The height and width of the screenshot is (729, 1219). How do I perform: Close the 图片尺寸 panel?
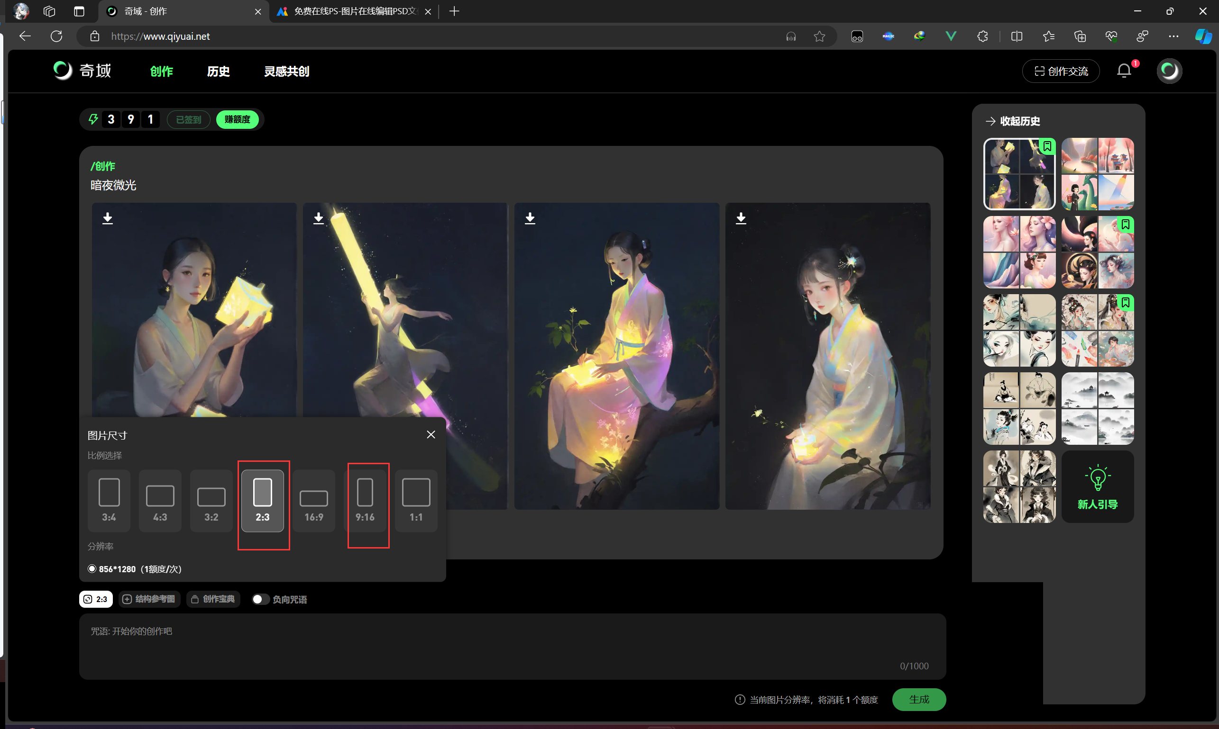click(x=431, y=435)
